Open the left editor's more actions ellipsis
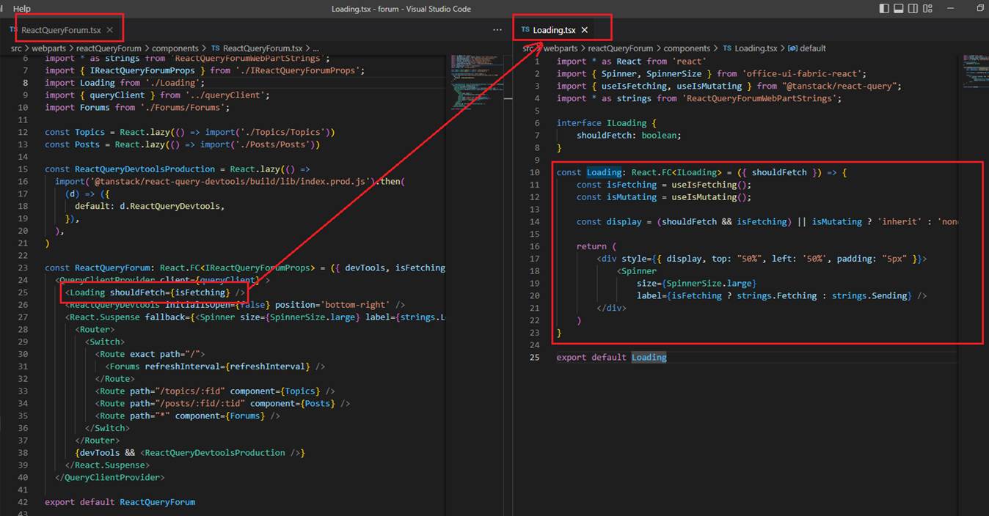 point(497,30)
